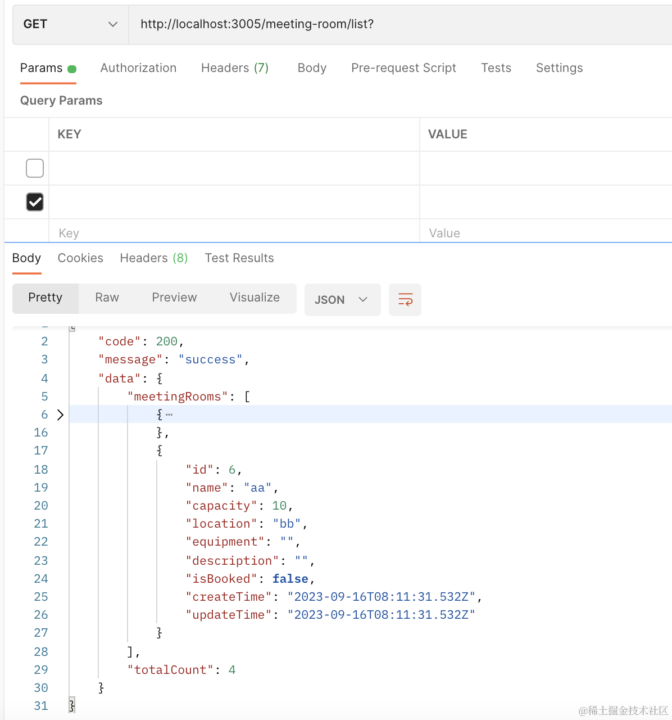
Task: Uncheck the checked query param checkbox
Action: point(35,202)
